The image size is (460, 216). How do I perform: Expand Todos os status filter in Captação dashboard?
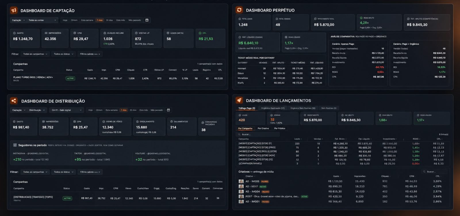tap(64, 54)
